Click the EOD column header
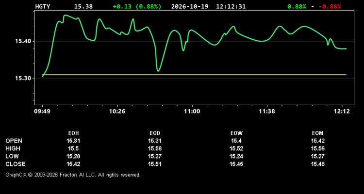Screen dimensions: 364x194 click(x=155, y=133)
